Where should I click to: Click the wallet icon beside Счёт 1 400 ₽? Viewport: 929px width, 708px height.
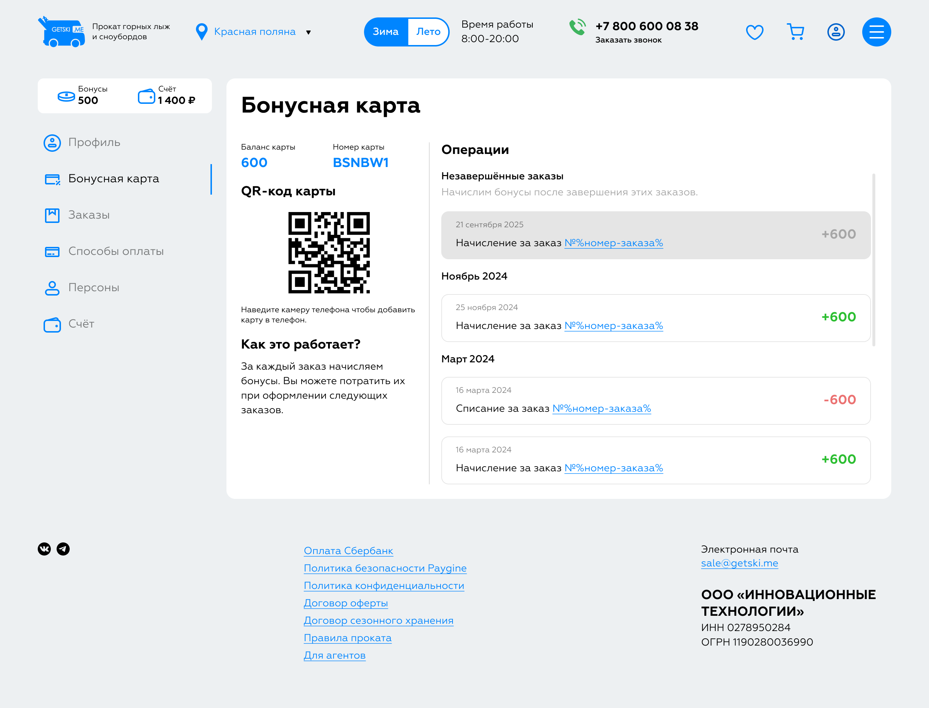[x=147, y=96]
